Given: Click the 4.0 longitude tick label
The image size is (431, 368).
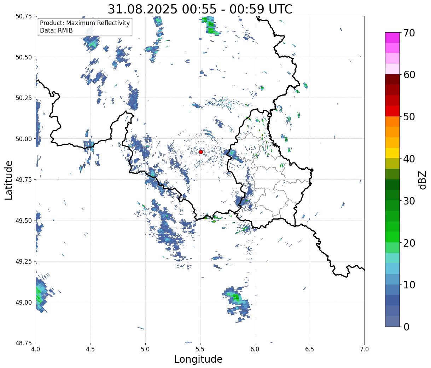Looking at the screenshot, I should [36, 349].
